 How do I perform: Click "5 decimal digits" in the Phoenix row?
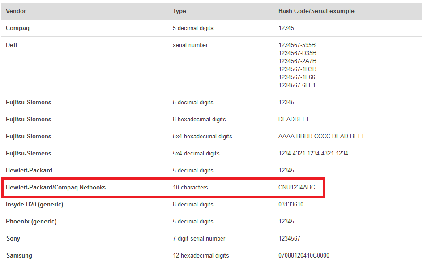click(x=193, y=222)
